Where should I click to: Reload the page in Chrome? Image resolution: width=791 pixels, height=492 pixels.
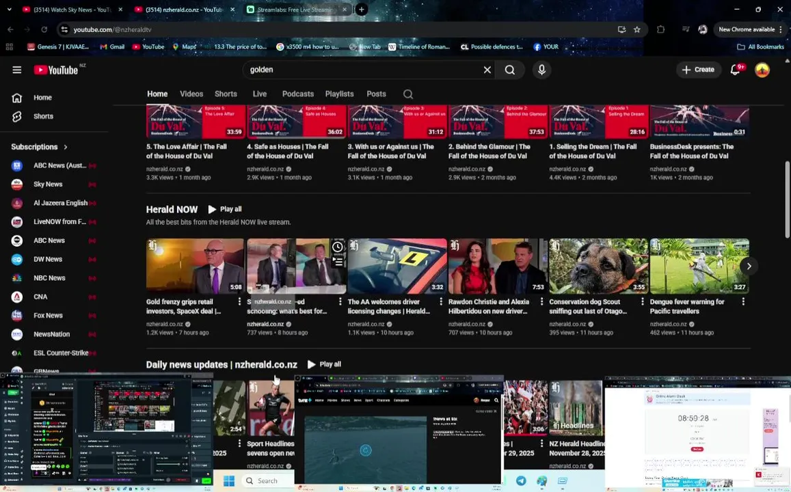point(44,30)
